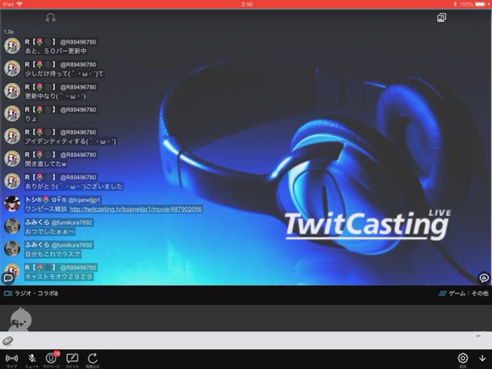This screenshot has height=369, width=492.
Task: Tap the comment 少しだけ待って
Action: click(x=64, y=74)
